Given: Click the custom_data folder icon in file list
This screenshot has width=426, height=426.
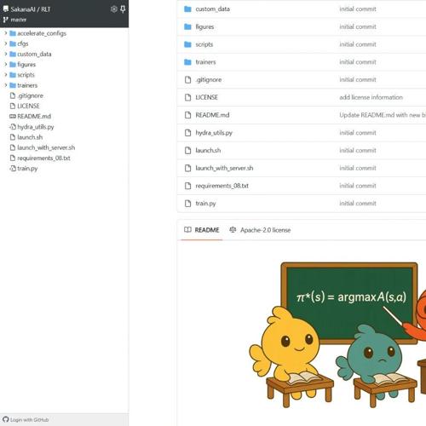Looking at the screenshot, I should pos(187,9).
